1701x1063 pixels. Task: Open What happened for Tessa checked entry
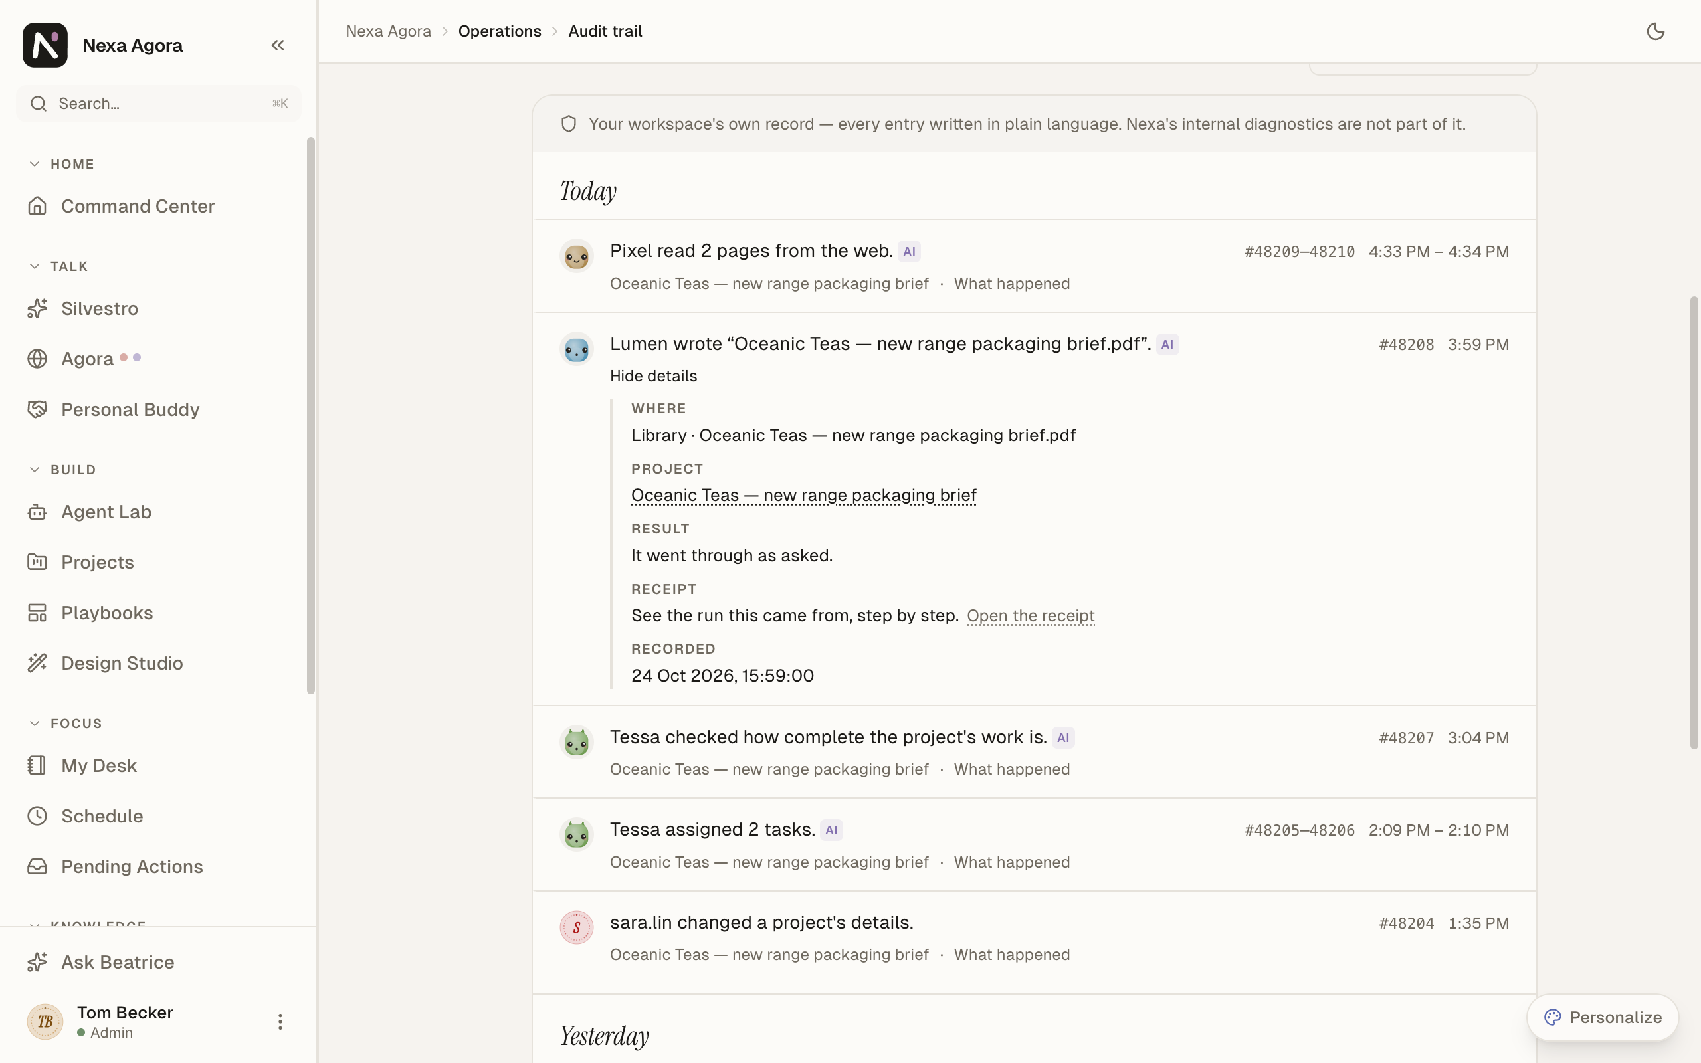point(1011,769)
